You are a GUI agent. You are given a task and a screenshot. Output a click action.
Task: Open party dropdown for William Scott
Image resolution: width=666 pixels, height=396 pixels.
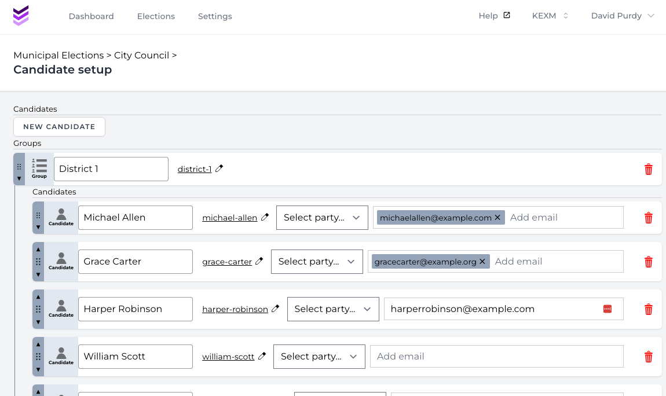[319, 357]
